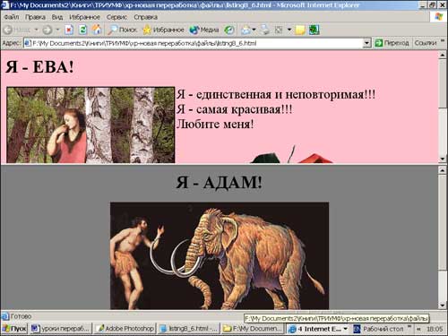Click the Переход (Go) button
The height and width of the screenshot is (336, 448).
pos(392,43)
